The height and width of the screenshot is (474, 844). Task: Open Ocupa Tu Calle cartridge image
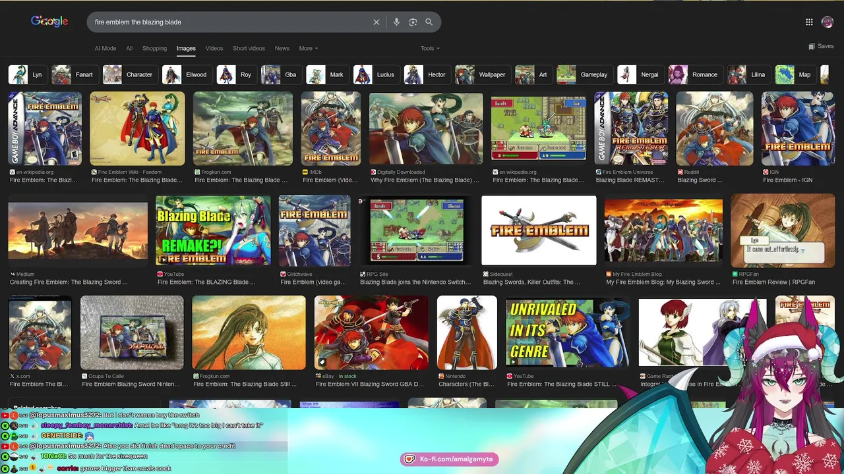(132, 332)
